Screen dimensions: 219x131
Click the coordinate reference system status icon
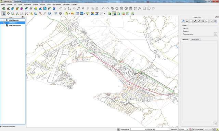click(x=214, y=129)
